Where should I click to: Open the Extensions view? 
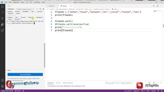click(x=2, y=30)
